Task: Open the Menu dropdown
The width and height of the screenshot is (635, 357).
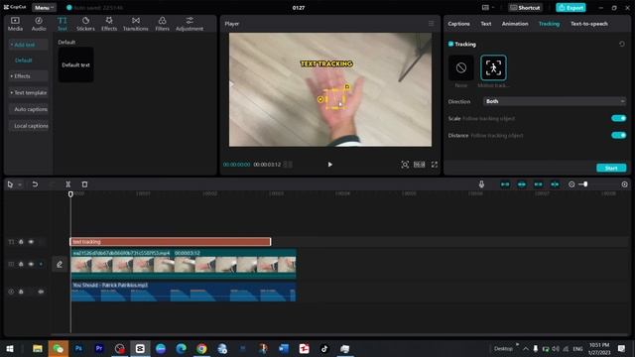Action: 44,8
